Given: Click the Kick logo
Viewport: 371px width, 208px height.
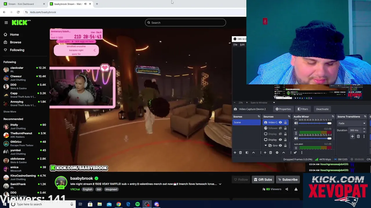Looking at the screenshot, I should point(21,23).
